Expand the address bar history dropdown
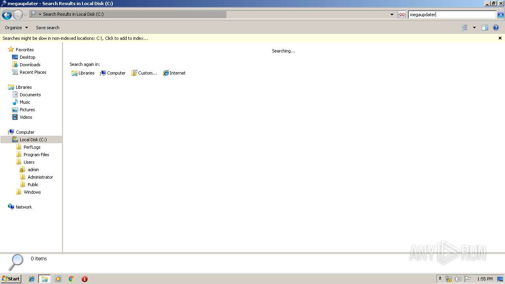Image resolution: width=505 pixels, height=284 pixels. coord(392,15)
